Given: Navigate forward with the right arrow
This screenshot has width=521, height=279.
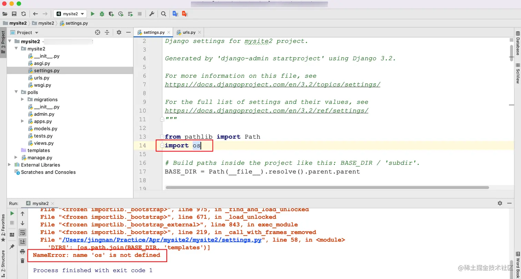Looking at the screenshot, I should click(45, 14).
